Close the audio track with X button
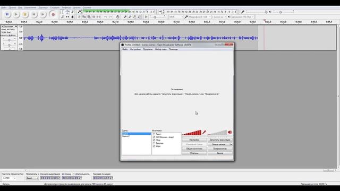The image size is (340, 191). pyautogui.click(x=2, y=27)
